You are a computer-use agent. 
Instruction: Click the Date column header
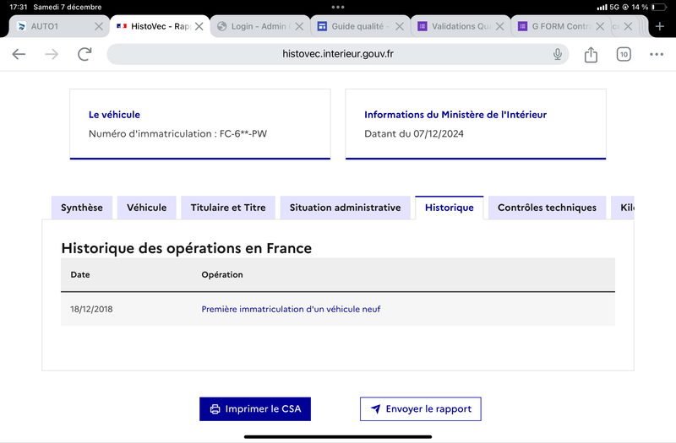pyautogui.click(x=80, y=275)
